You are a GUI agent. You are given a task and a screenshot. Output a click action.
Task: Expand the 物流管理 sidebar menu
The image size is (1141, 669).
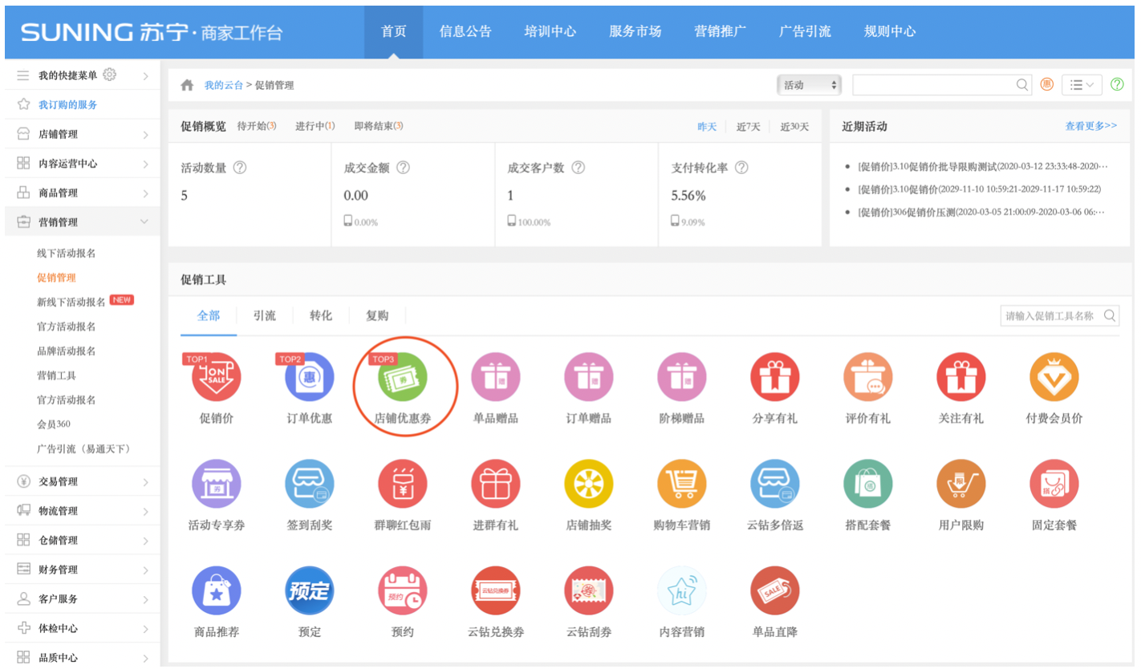(x=83, y=511)
